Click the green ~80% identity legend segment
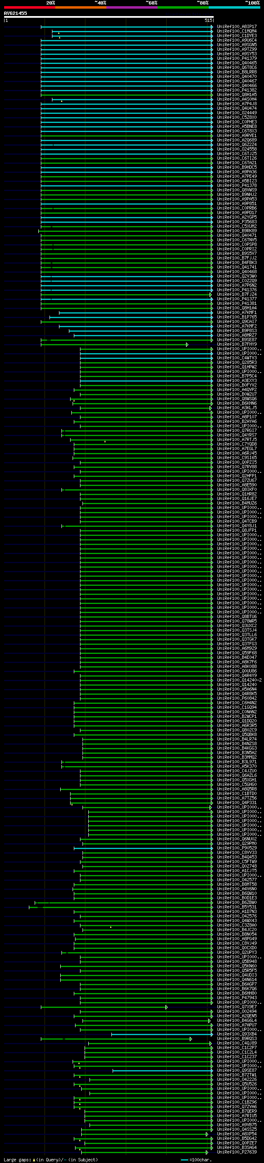This screenshot has width=264, height=1163. [183, 7]
